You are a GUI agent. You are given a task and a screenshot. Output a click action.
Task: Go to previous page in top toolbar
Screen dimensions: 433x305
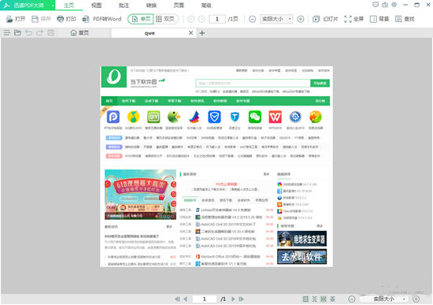(191, 19)
